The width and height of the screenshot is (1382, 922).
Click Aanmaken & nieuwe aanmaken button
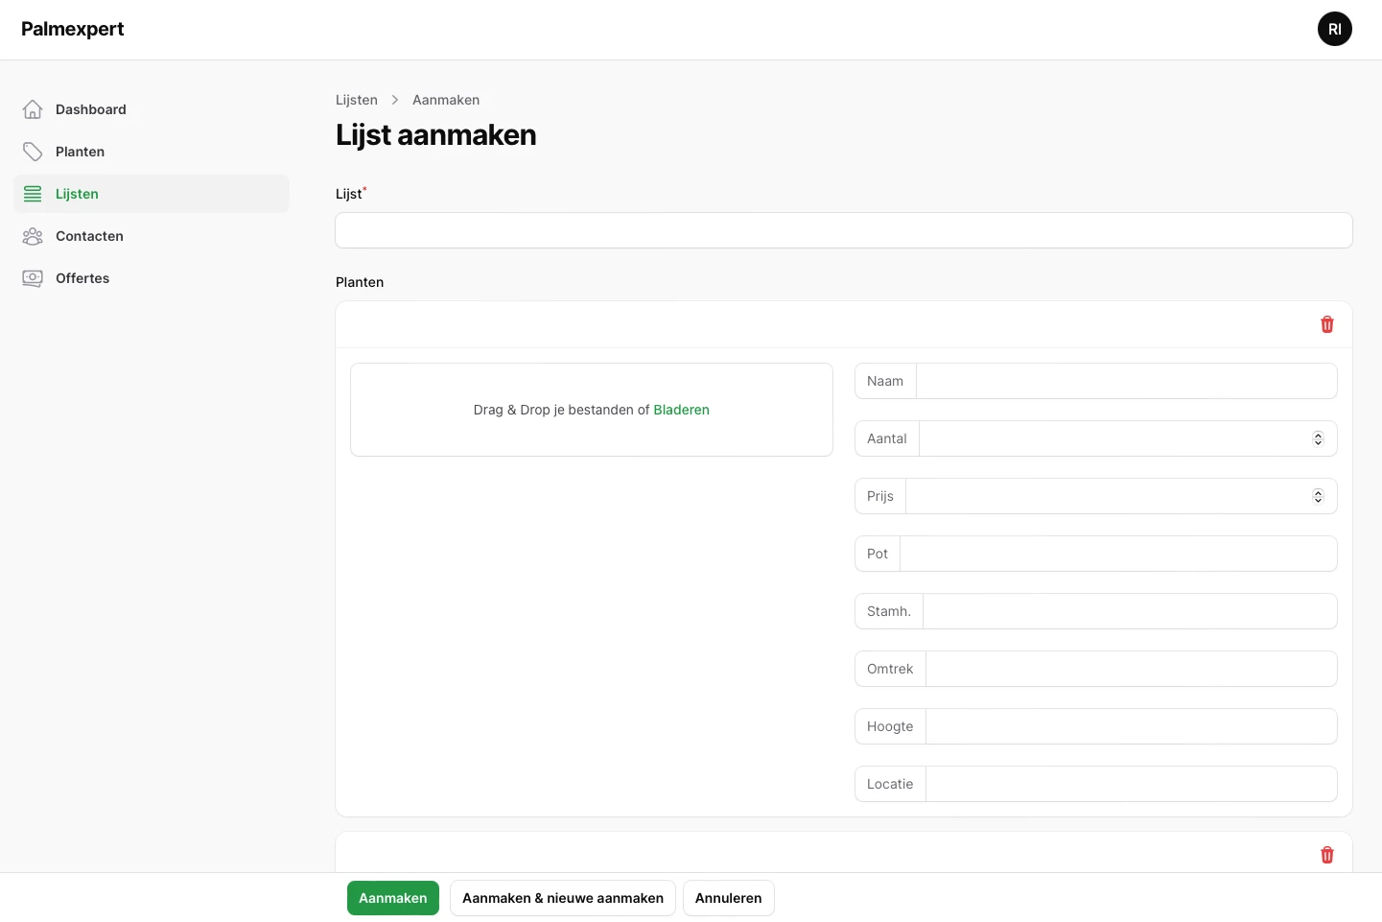[x=563, y=898]
